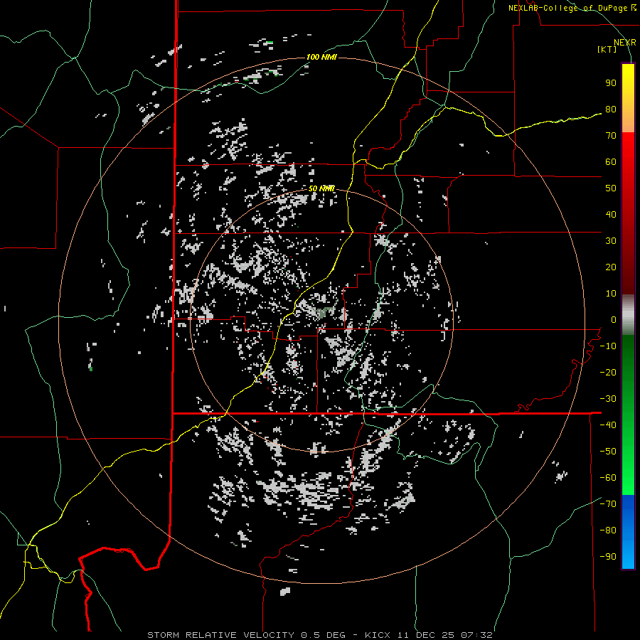Click the -80 value on velocity scale
Viewport: 640px width, 640px height.
tap(608, 530)
